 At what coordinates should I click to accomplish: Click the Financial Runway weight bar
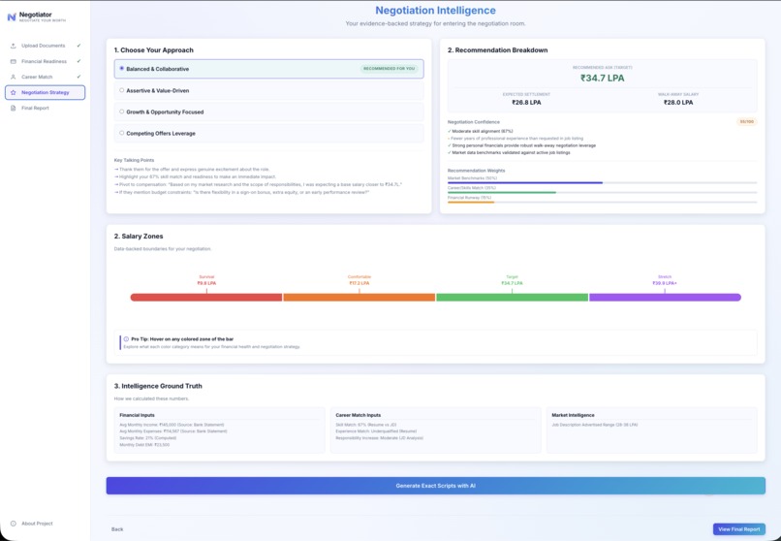coord(602,203)
